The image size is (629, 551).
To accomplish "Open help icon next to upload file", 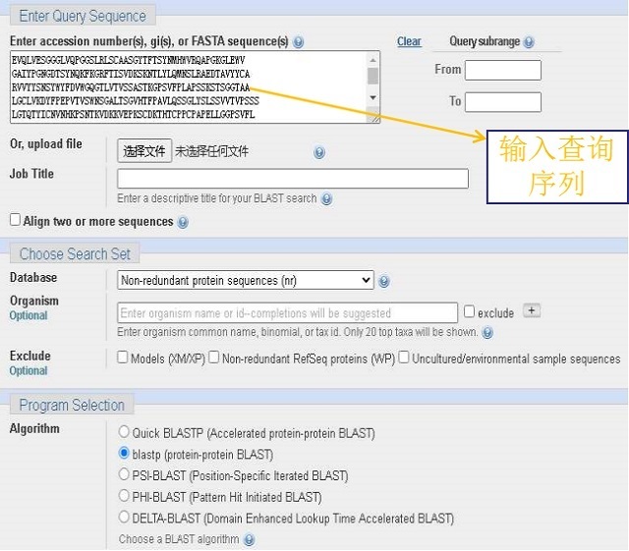I will coord(318,152).
